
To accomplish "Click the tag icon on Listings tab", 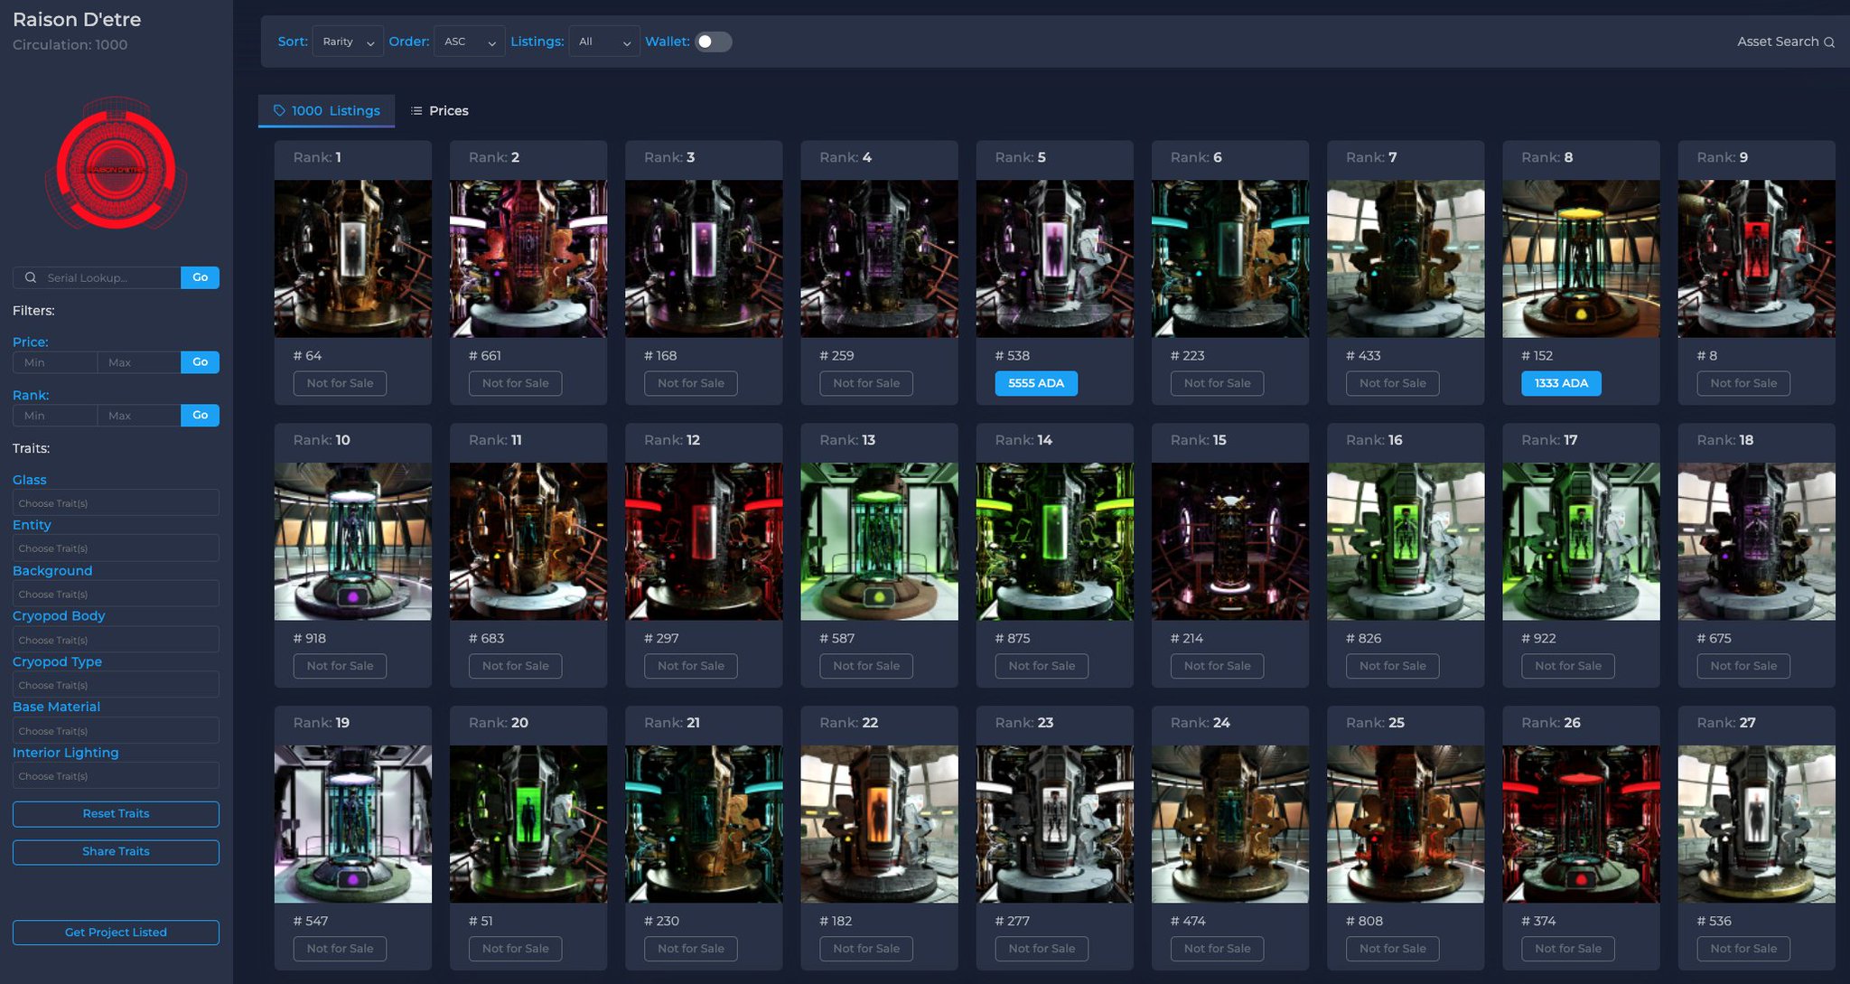I will pos(279,110).
